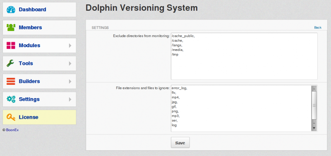Screen dimensions: 331x156
Task: Click the ignore list scrollbar up arrow
Action: coord(314,88)
